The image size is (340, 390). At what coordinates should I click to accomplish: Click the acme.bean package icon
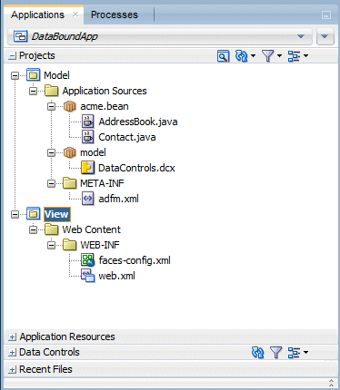[69, 106]
